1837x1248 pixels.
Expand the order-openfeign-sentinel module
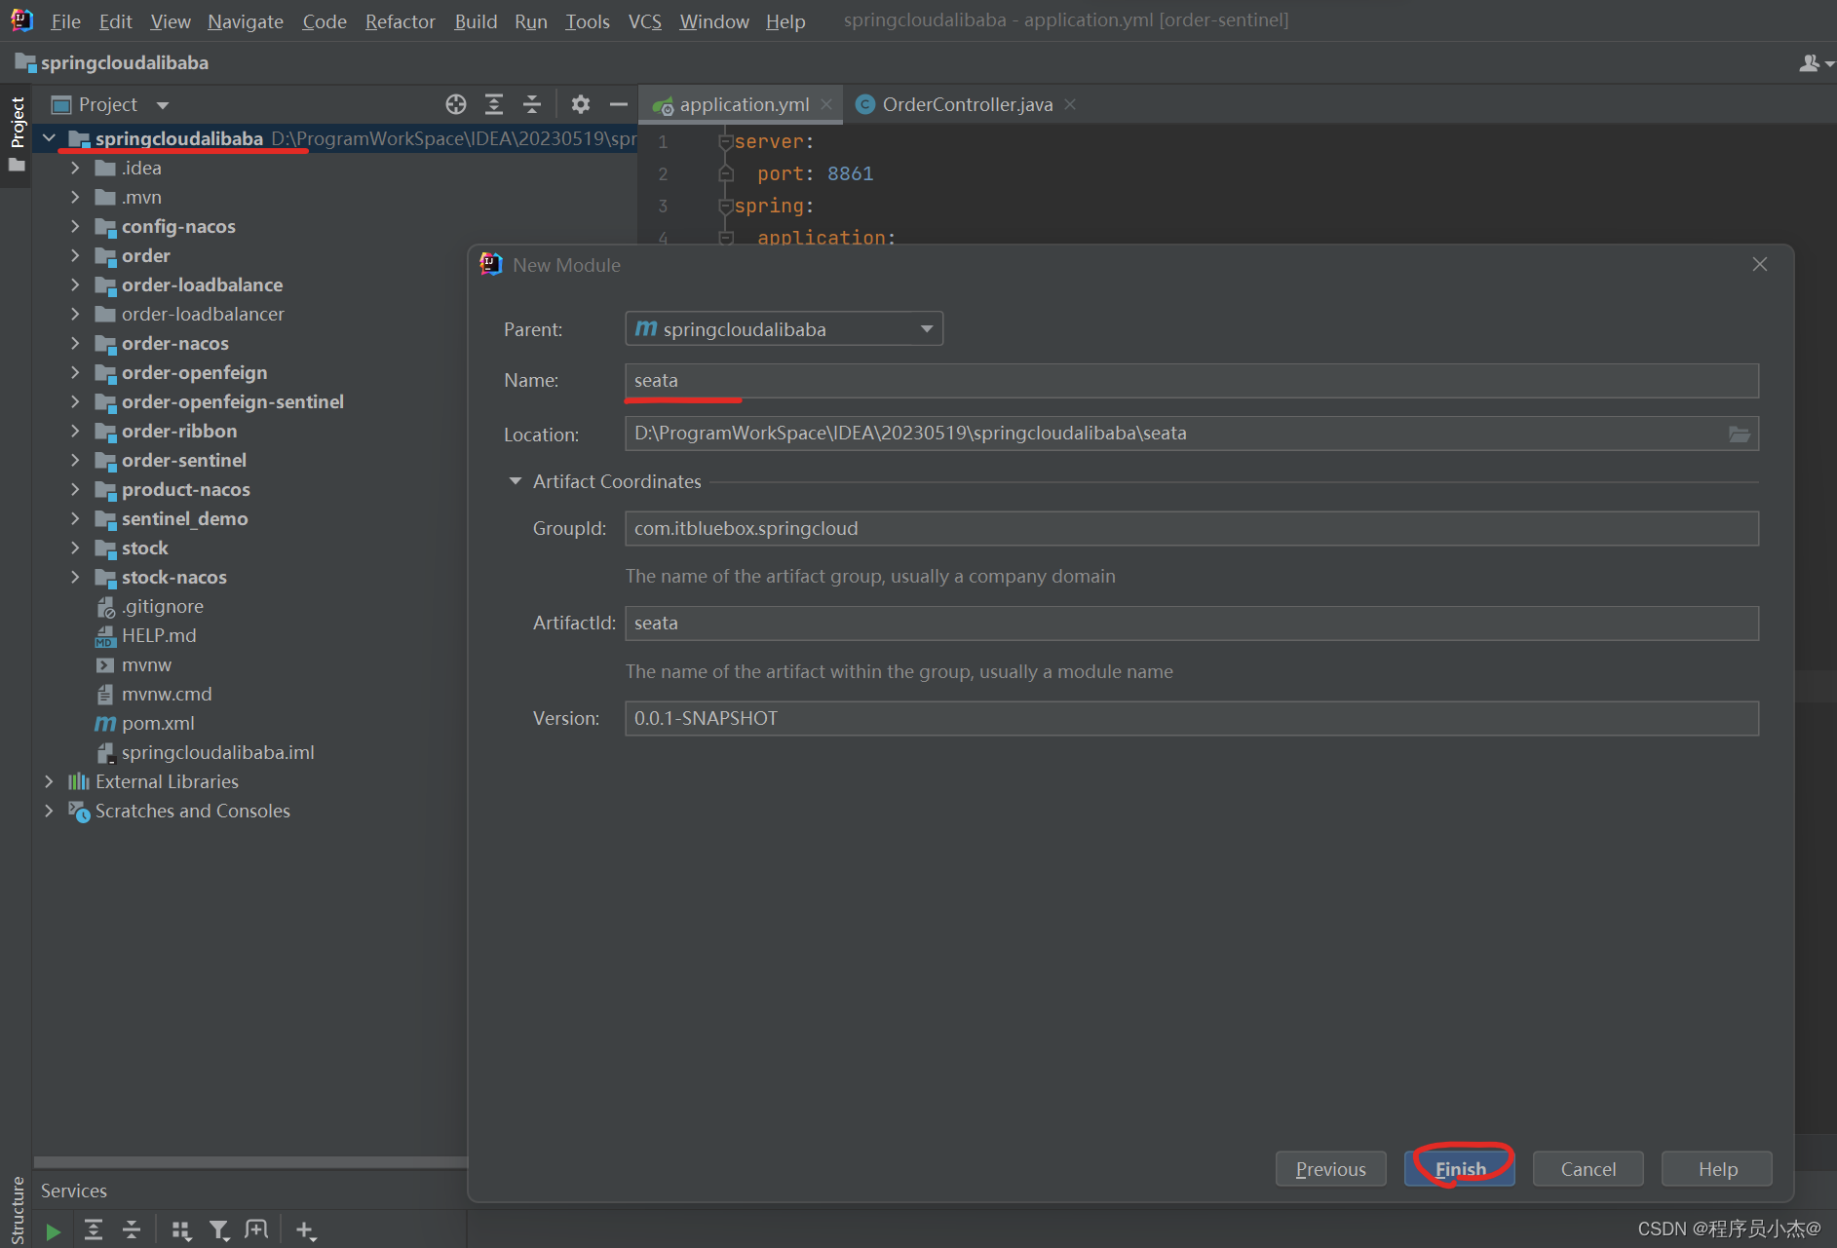click(x=75, y=401)
